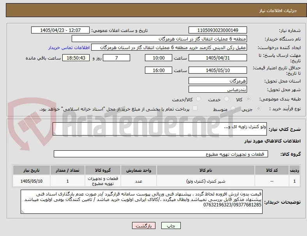
Task: Click the price validity date 1405/05/10 field
Action: (217, 70)
